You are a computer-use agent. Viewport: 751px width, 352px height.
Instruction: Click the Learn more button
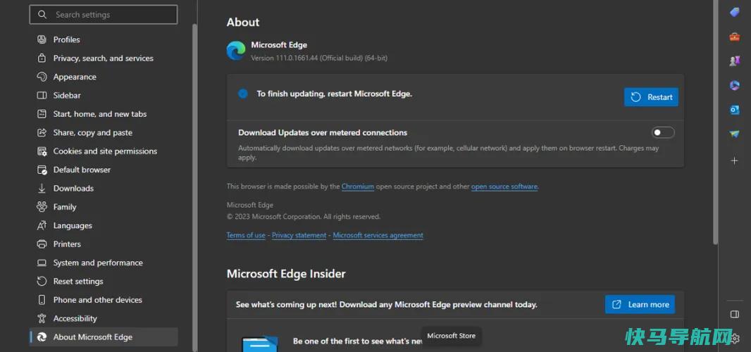point(640,305)
